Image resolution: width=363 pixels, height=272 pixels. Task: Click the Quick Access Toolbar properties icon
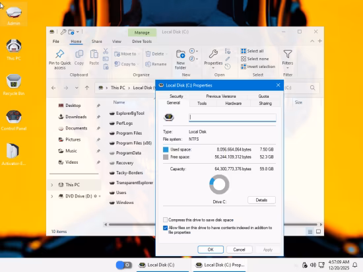coord(63,32)
